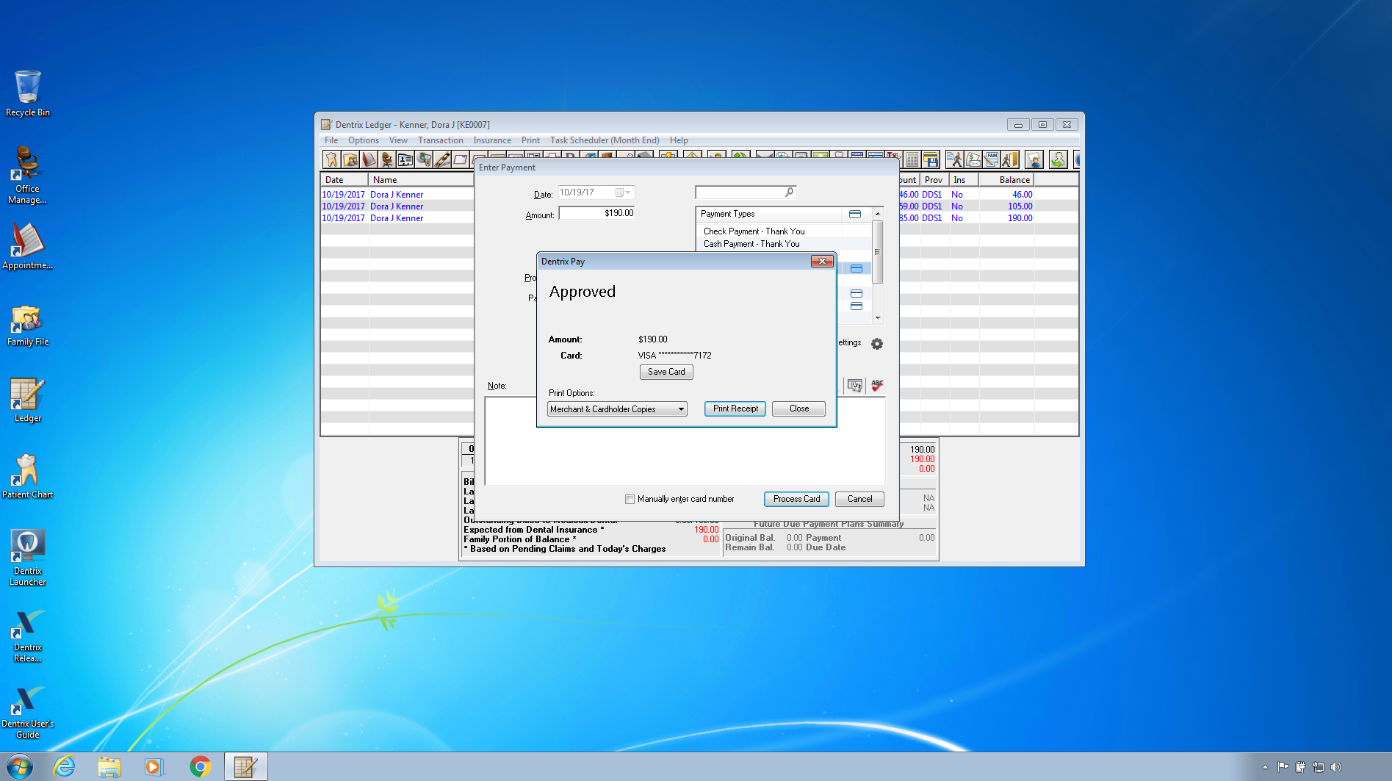Click the credit card with floppy disk icon
This screenshot has height=781, width=1392.
931,159
